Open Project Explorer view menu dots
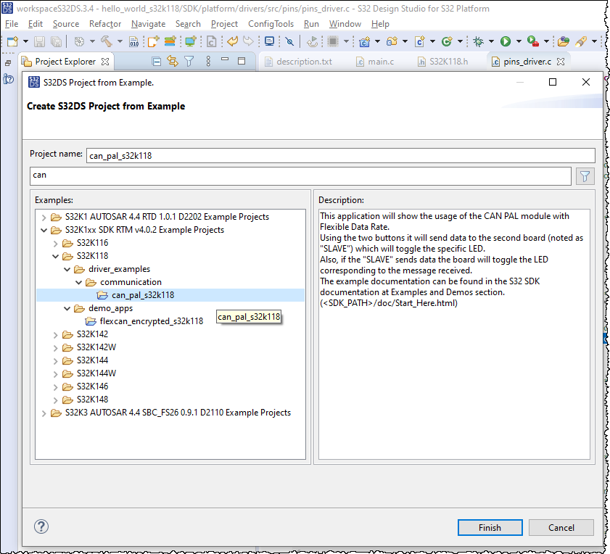 (208, 61)
